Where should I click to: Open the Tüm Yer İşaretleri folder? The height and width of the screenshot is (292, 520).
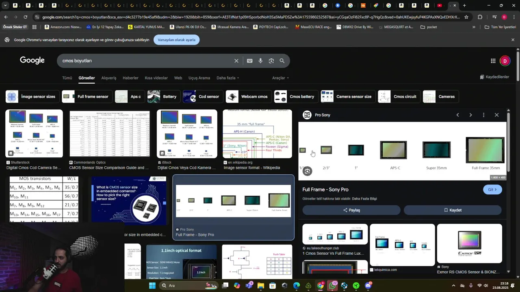(x=500, y=27)
